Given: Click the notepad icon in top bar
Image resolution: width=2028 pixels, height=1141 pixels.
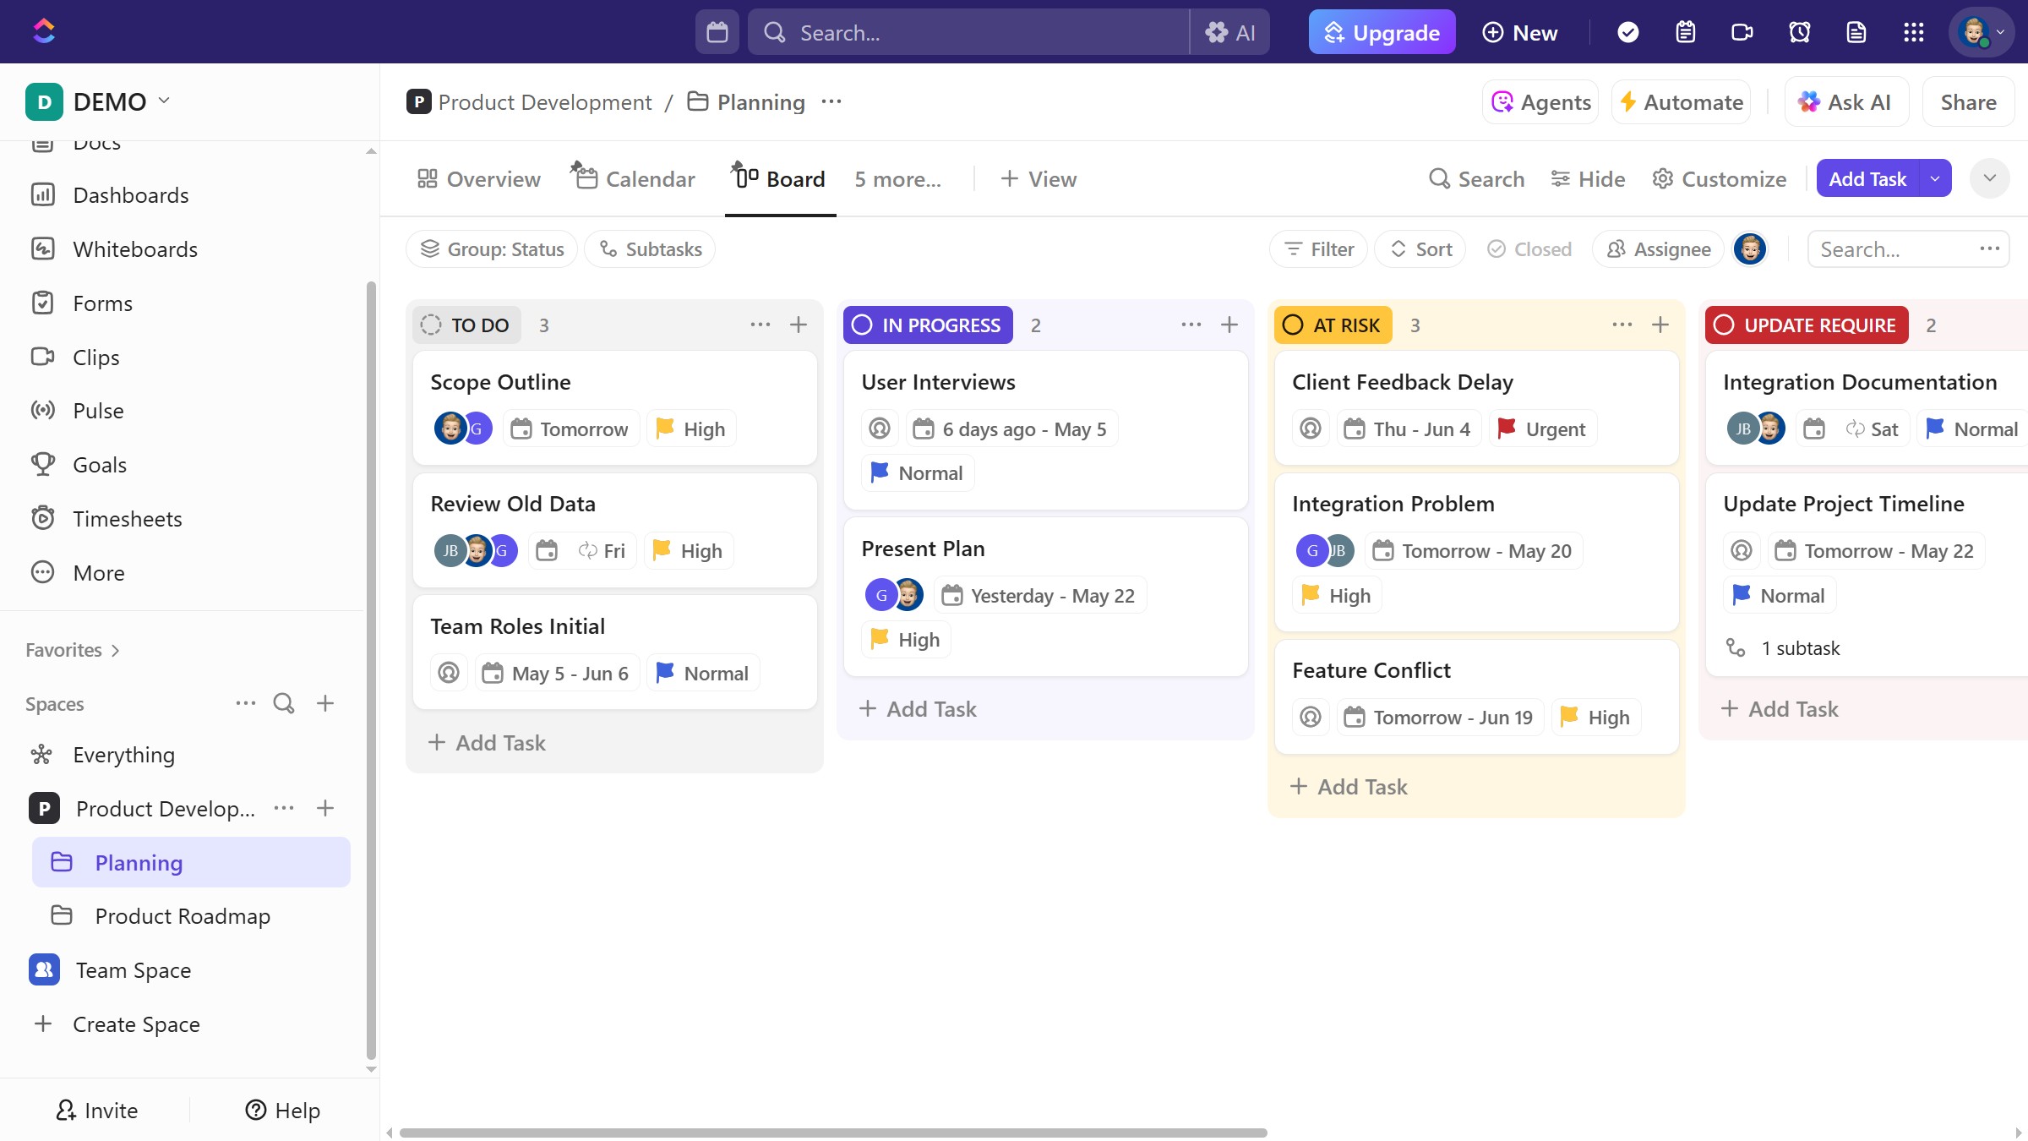Looking at the screenshot, I should click(1685, 32).
